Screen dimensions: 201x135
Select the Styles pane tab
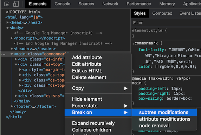coord(140,13)
